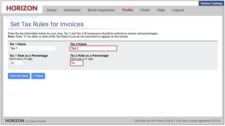
Task: Click Logout in the navigation bar
Action: 178,10
